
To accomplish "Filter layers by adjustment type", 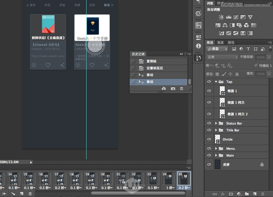I will click(x=241, y=49).
